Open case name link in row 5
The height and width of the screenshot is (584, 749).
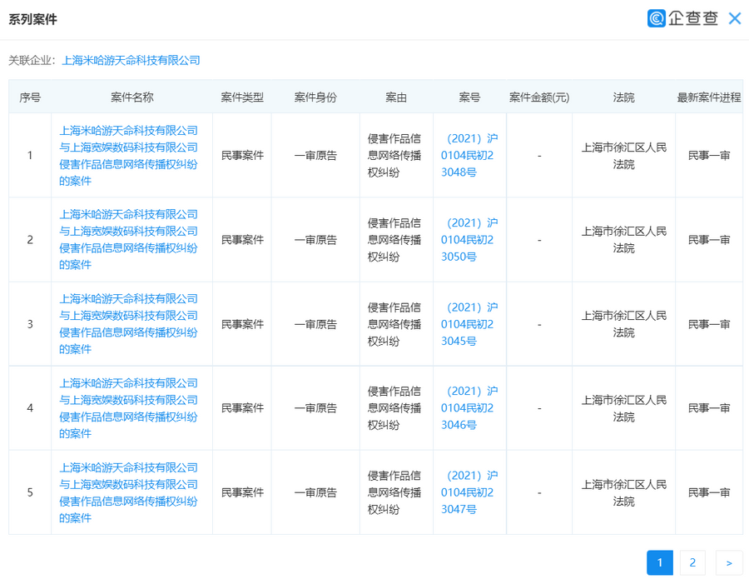coord(129,492)
